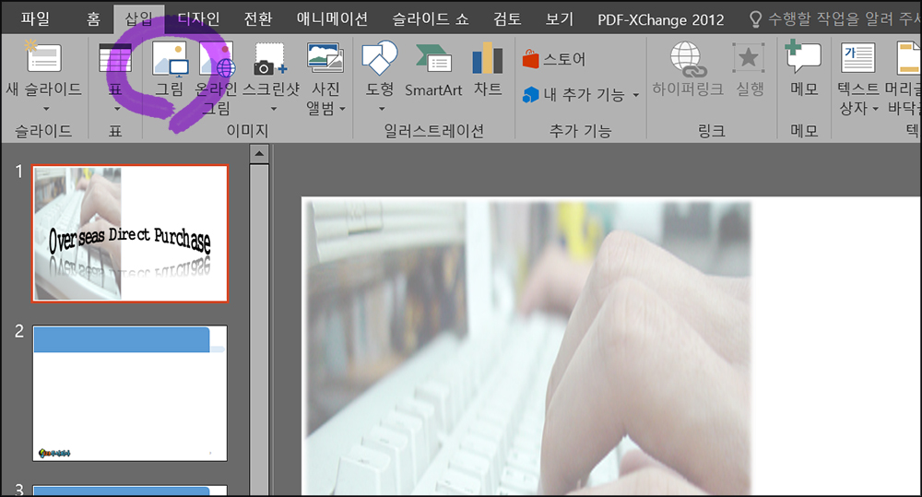This screenshot has height=497, width=922.
Task: Insert a comment with the 메모 icon
Action: (x=803, y=56)
